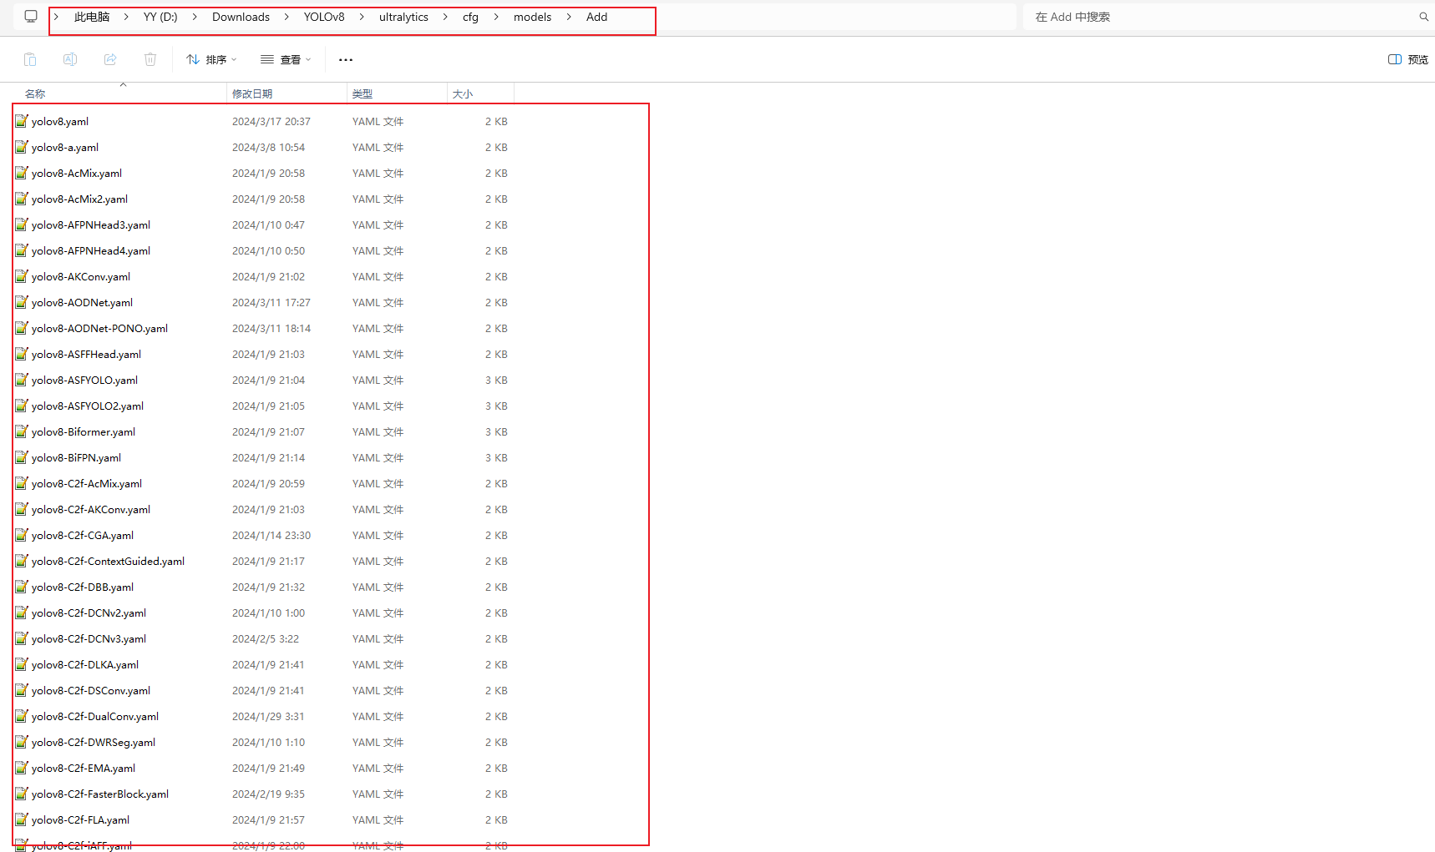
Task: Navigate to ultralytics in breadcrumb
Action: point(403,17)
